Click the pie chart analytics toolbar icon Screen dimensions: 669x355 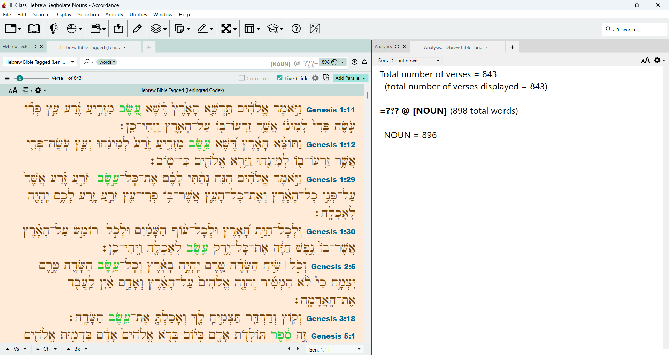[74, 29]
